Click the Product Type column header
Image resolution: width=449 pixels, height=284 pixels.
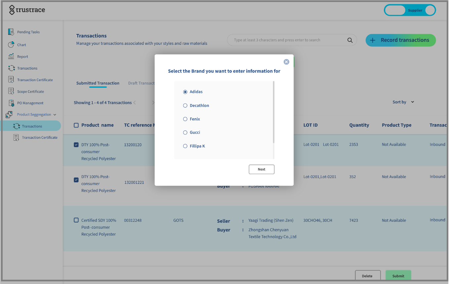click(396, 125)
